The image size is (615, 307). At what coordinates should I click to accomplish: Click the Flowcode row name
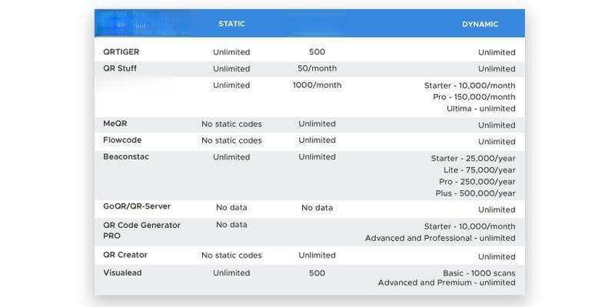pyautogui.click(x=122, y=140)
